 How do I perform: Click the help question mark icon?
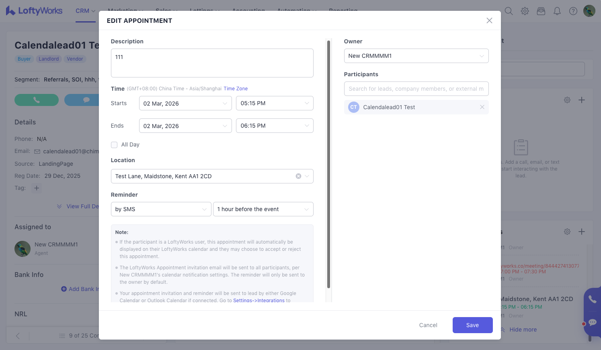(x=573, y=11)
